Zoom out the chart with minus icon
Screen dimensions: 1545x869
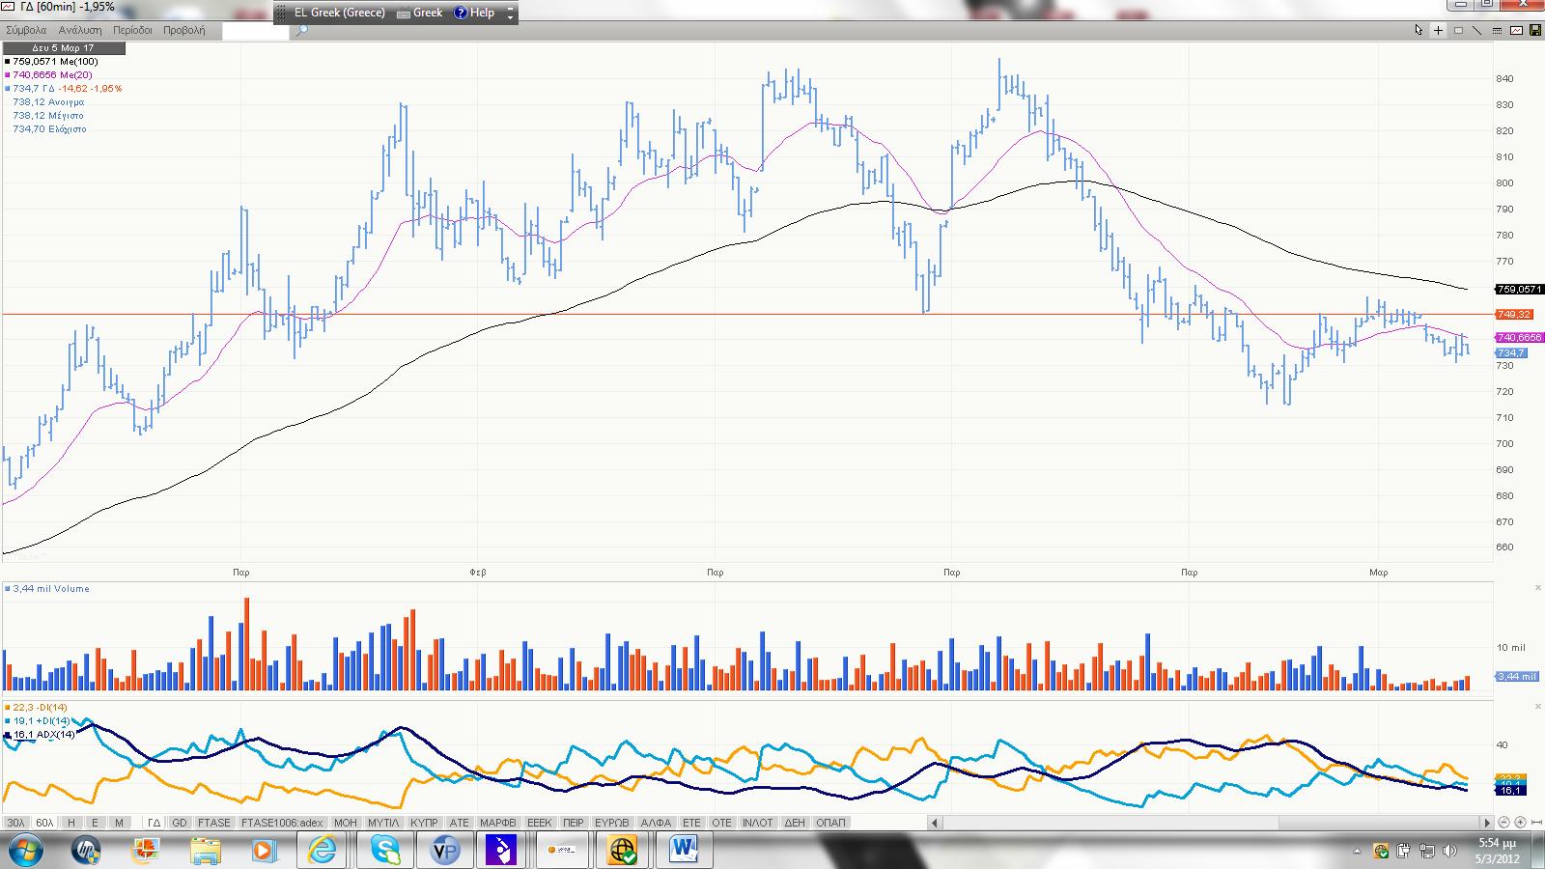click(x=1503, y=823)
